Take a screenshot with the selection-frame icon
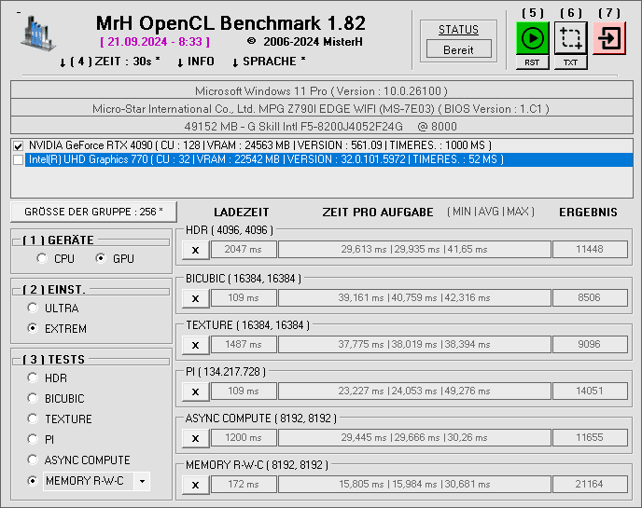642x508 pixels. pyautogui.click(x=571, y=38)
